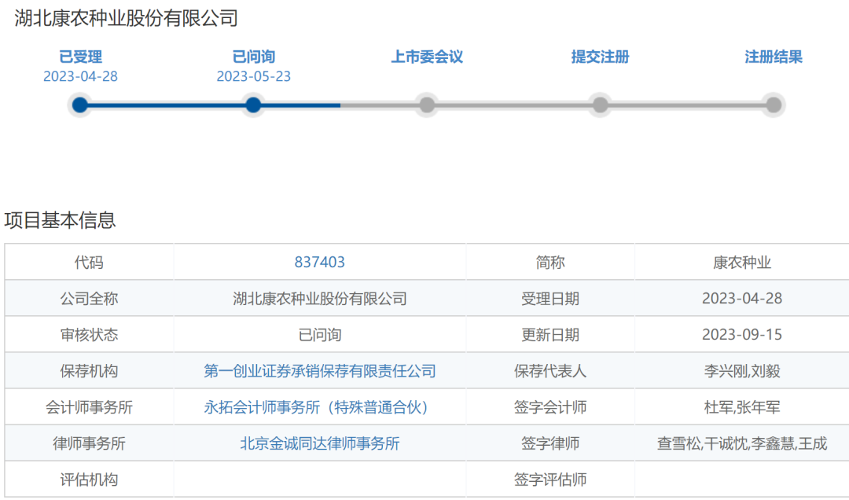Click the 签字评估师 label cell
The width and height of the screenshot is (849, 500).
point(550,480)
